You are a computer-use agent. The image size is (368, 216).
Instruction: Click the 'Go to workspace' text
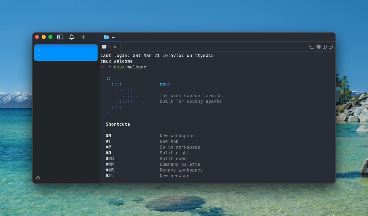pos(180,147)
